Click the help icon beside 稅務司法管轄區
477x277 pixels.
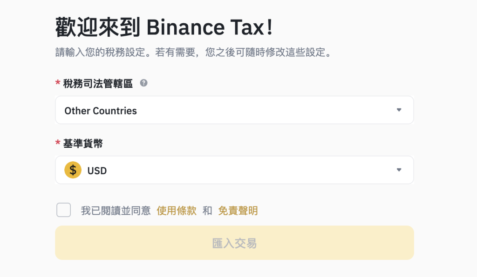[144, 83]
